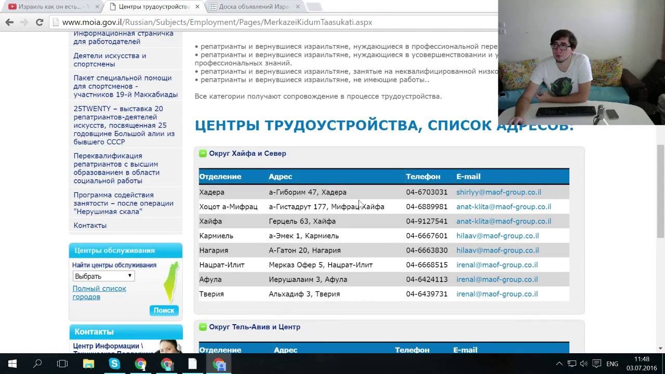Click the email in the Хоцот а-Мифрац row
The height and width of the screenshot is (374, 665).
(503, 207)
